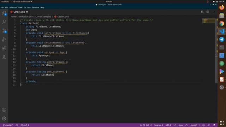This screenshot has width=226, height=127.
Task: Open the Edit menu
Action: pos(6,7)
